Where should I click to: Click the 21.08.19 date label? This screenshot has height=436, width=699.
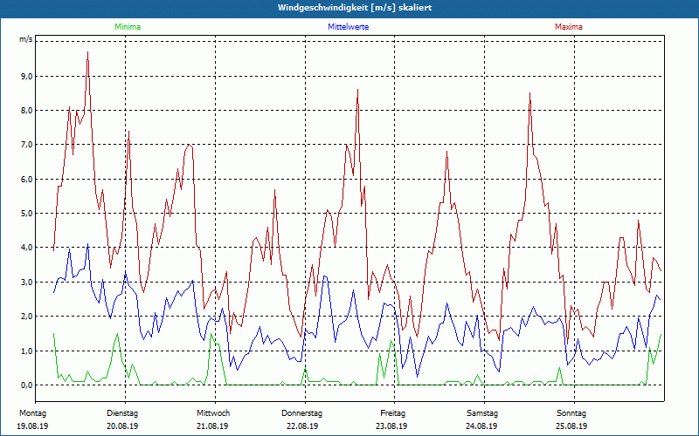(212, 426)
